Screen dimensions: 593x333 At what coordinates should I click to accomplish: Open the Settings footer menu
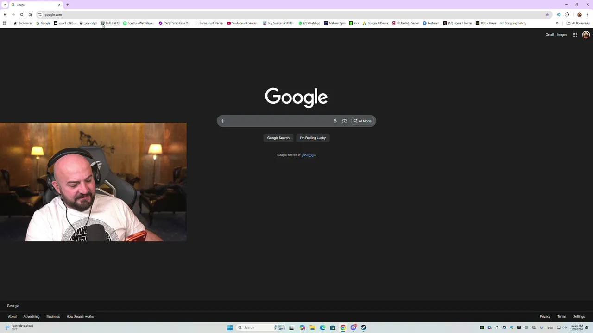pos(579,317)
